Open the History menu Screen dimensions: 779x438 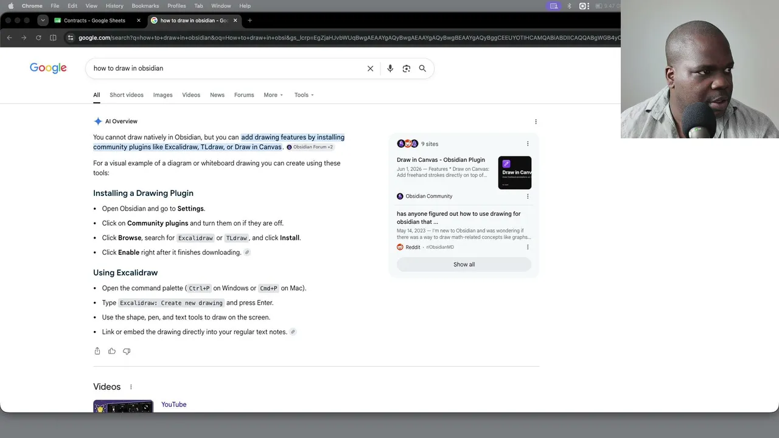click(x=114, y=6)
